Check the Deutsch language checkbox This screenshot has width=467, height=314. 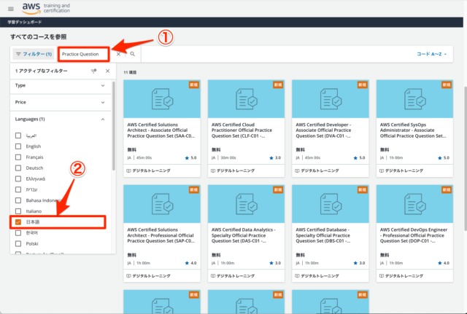click(18, 168)
